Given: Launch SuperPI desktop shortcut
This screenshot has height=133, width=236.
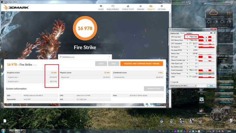Looking at the screenshot, I should pos(201,100).
